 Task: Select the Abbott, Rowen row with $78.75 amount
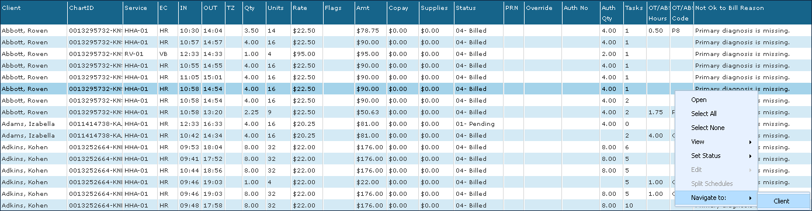[x=406, y=30]
